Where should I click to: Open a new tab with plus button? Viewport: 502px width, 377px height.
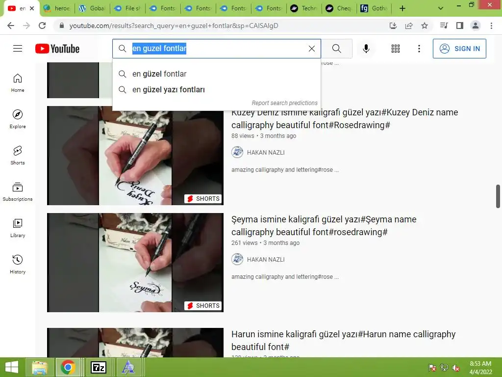point(402,8)
